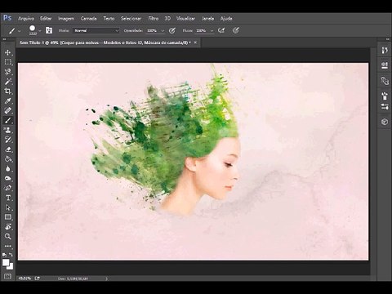Viewport: 392px width, 294px height.
Task: Toggle the Brush Settings panel button
Action: 49,30
